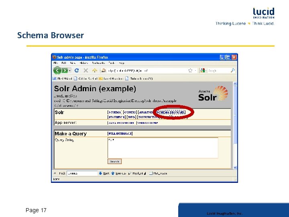Click the Find text field
Screen dimensions: 289x217
(82, 173)
